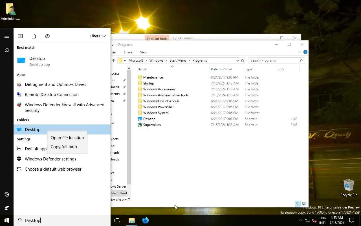Choose Open file location menu entry

click(x=67, y=138)
